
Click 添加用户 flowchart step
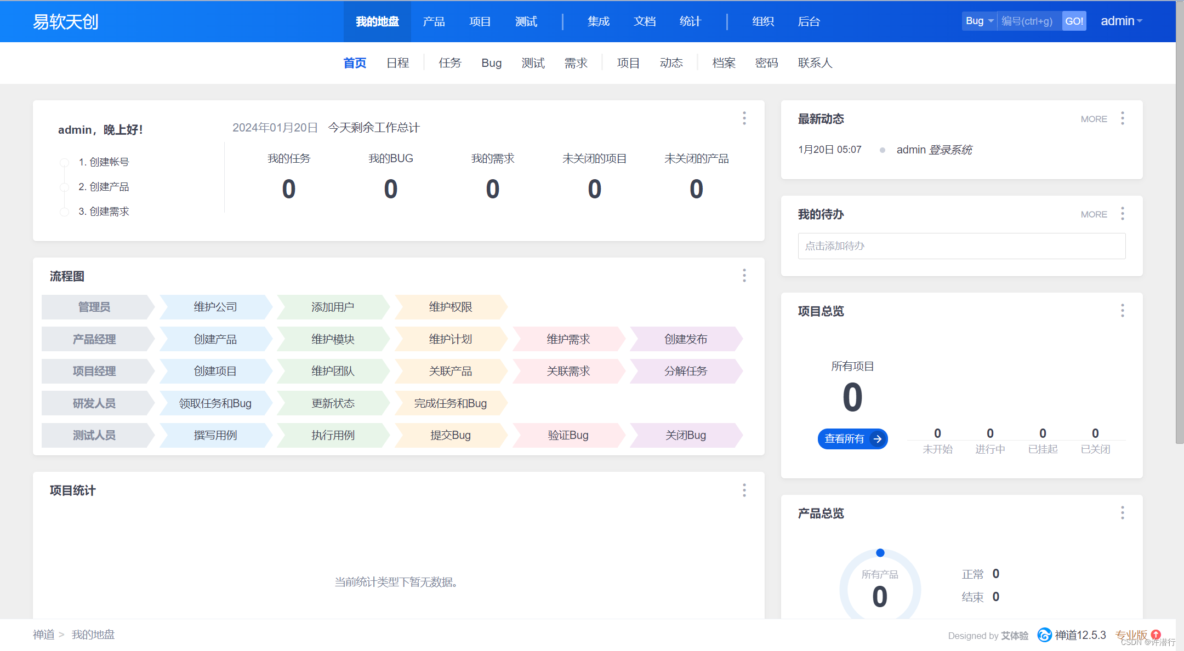tap(333, 307)
